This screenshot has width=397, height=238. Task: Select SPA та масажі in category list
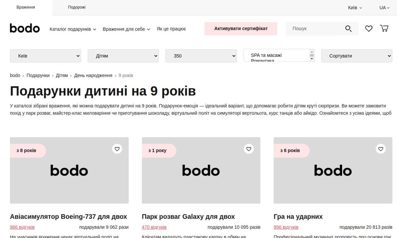pos(266,55)
